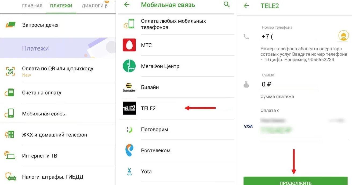Go back from the Мобильная связь screen
352x185 pixels.
pos(127,5)
